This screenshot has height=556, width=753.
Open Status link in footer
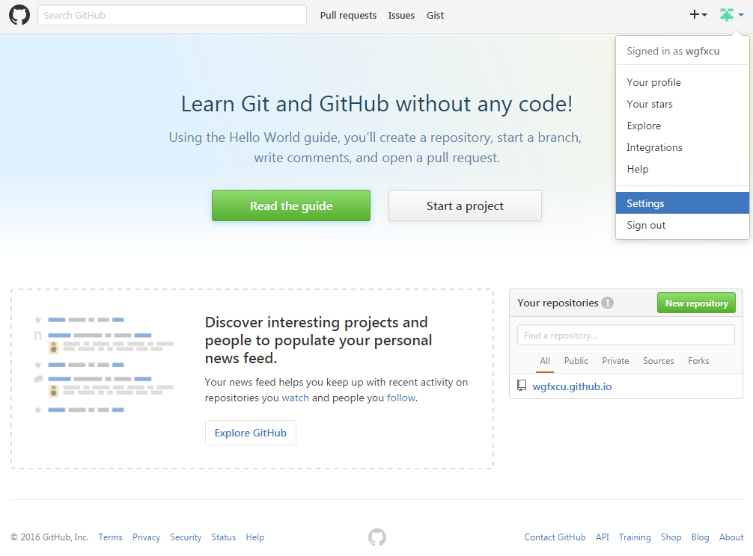[224, 537]
